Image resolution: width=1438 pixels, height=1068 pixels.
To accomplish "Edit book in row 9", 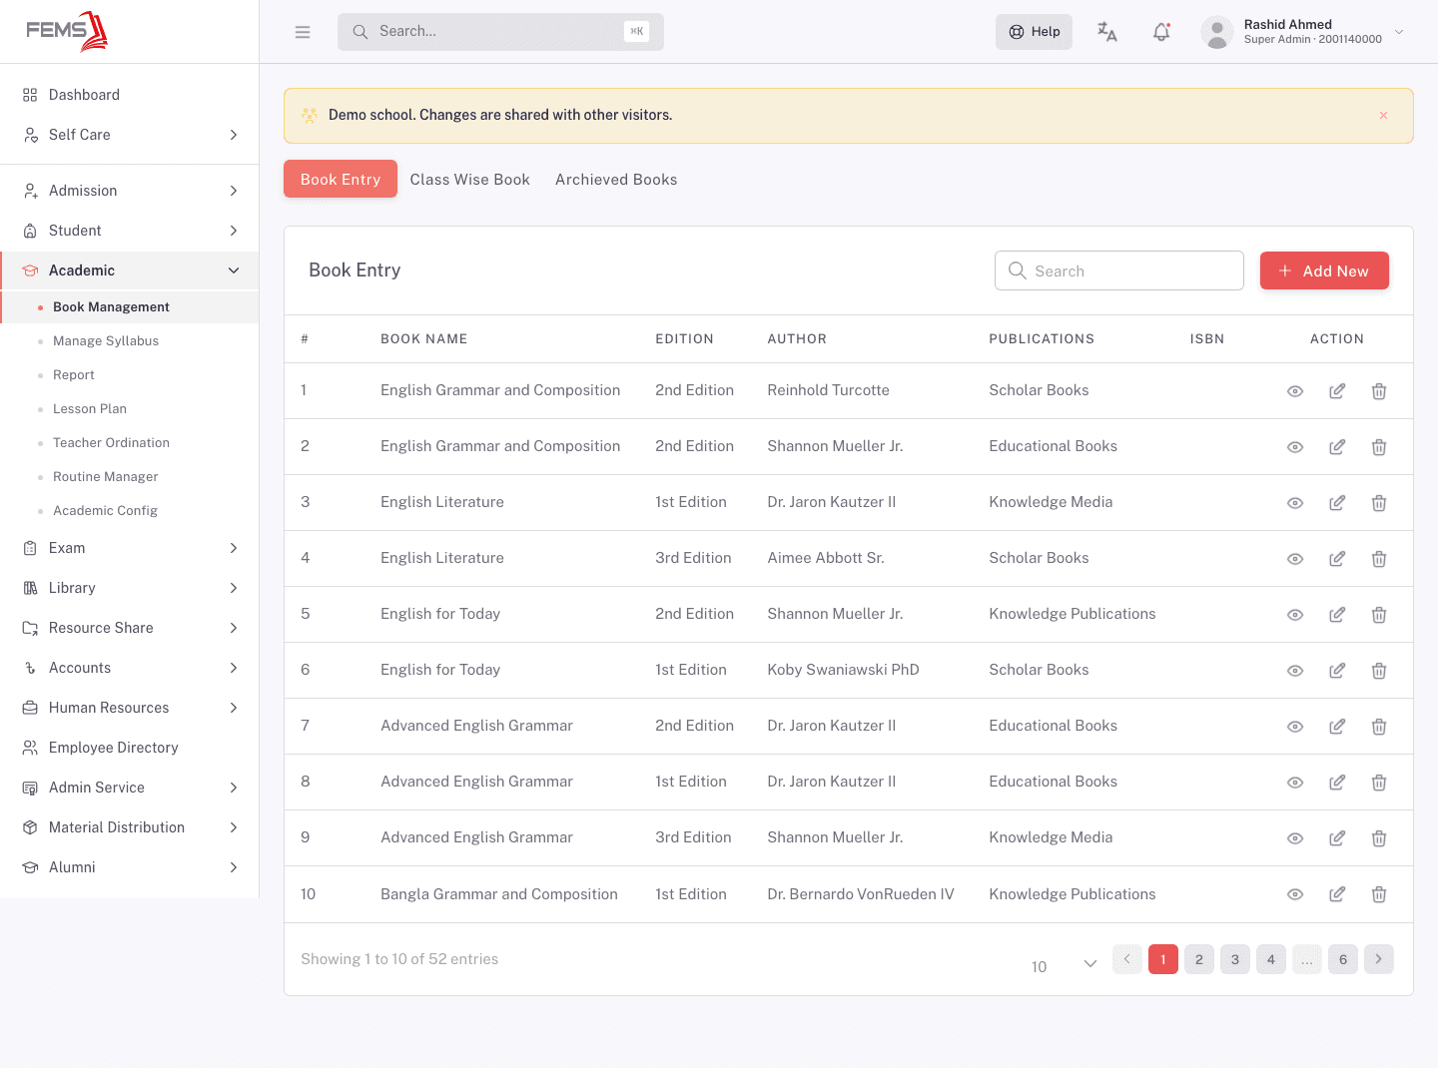I will click(x=1337, y=838).
